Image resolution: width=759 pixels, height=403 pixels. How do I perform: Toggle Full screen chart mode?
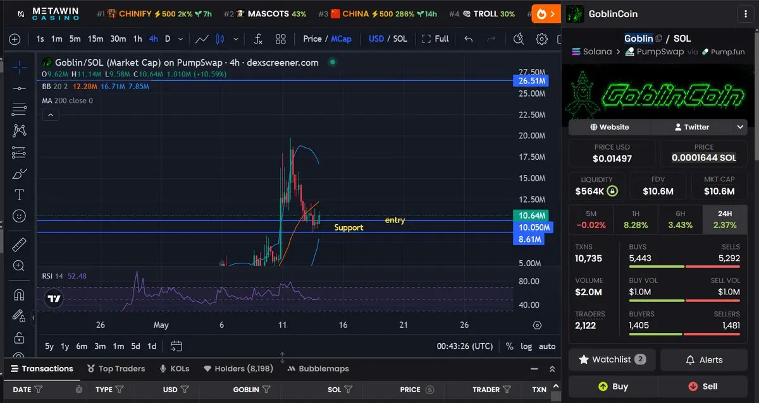(435, 39)
